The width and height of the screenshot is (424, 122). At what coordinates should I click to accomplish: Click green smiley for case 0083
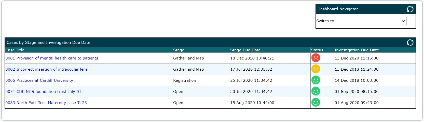tap(316, 103)
